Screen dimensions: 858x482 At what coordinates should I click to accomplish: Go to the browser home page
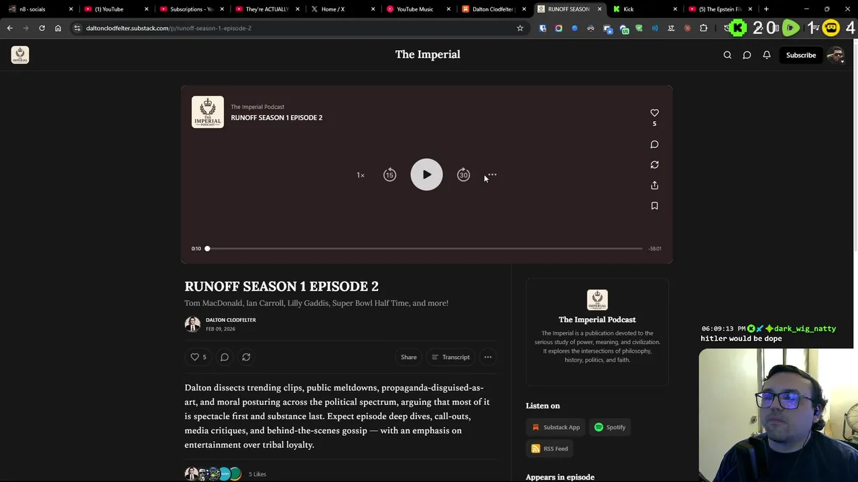tap(58, 28)
